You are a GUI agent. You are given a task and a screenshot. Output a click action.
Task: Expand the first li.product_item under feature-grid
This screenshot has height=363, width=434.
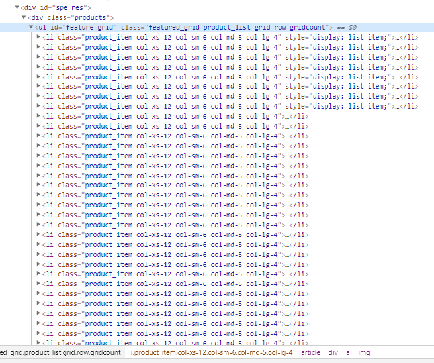coord(38,37)
